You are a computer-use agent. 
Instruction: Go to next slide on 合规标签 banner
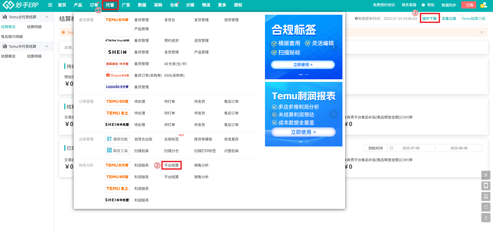pyautogui.click(x=334, y=47)
